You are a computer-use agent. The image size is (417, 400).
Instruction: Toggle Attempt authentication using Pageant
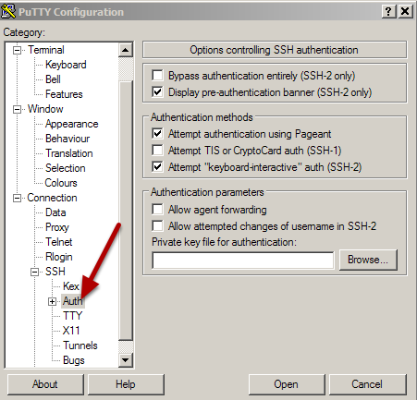tap(157, 133)
